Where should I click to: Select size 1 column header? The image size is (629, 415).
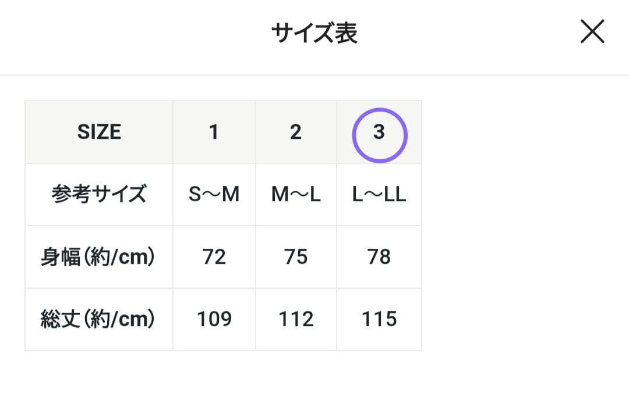click(214, 133)
